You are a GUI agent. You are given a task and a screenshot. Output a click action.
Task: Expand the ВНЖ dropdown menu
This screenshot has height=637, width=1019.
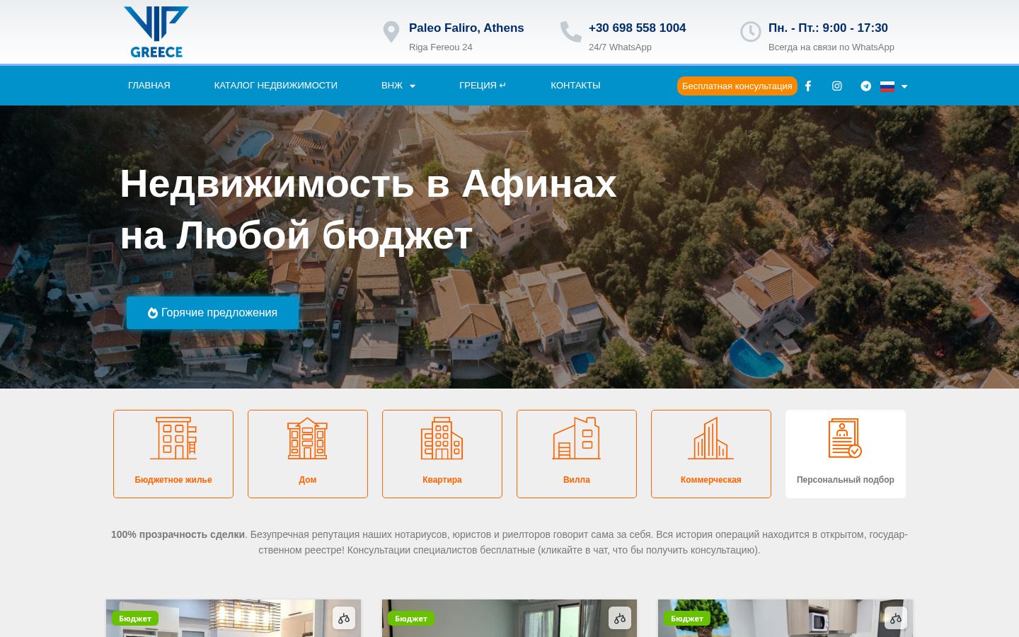click(x=398, y=86)
